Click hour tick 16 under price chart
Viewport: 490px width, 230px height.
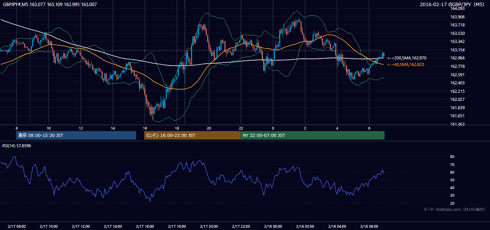145,128
